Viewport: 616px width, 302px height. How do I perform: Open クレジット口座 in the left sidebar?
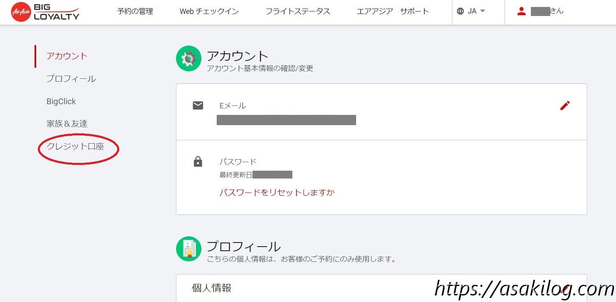coord(75,146)
